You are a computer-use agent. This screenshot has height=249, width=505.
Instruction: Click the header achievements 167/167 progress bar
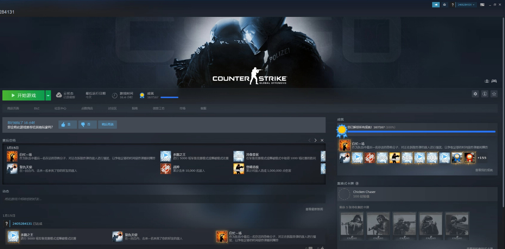point(169,97)
